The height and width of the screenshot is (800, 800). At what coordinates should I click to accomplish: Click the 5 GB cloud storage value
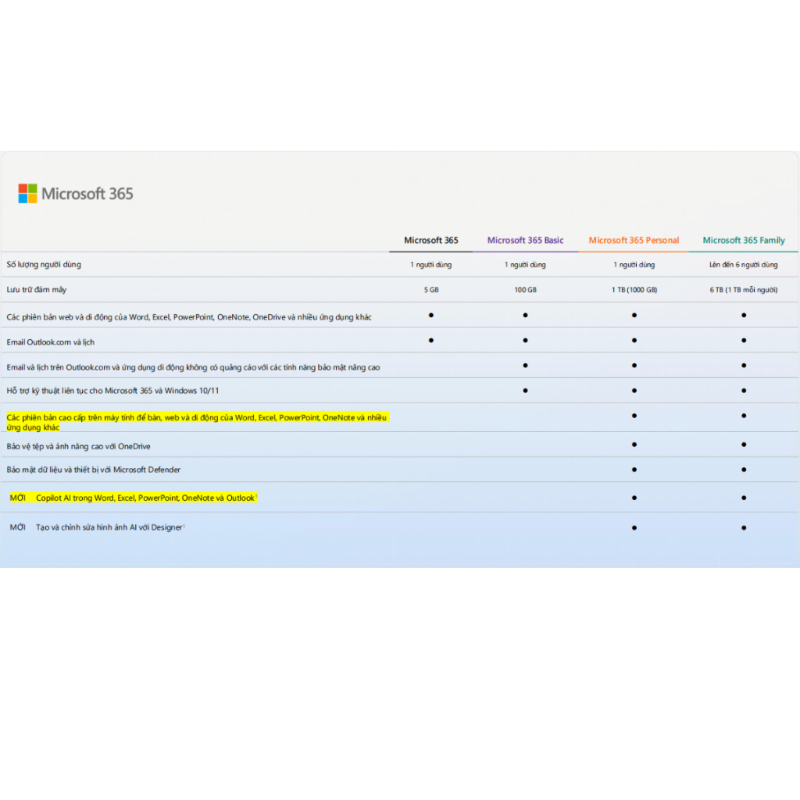(x=430, y=290)
